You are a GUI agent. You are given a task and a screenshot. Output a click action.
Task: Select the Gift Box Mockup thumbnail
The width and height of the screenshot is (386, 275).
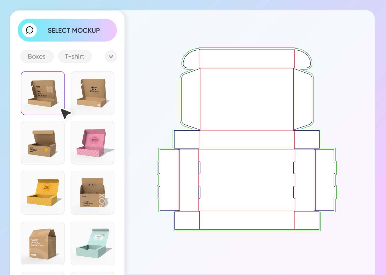click(43, 93)
